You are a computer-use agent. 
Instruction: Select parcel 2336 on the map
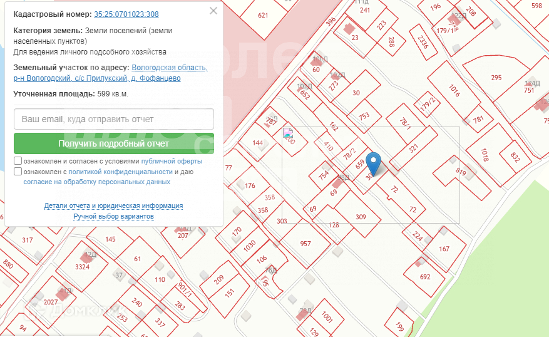(423, 42)
